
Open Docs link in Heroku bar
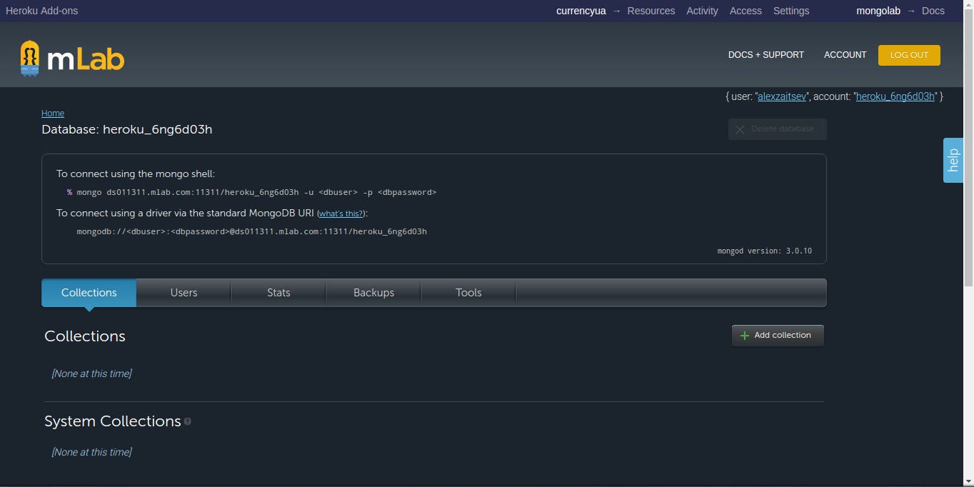(x=933, y=11)
